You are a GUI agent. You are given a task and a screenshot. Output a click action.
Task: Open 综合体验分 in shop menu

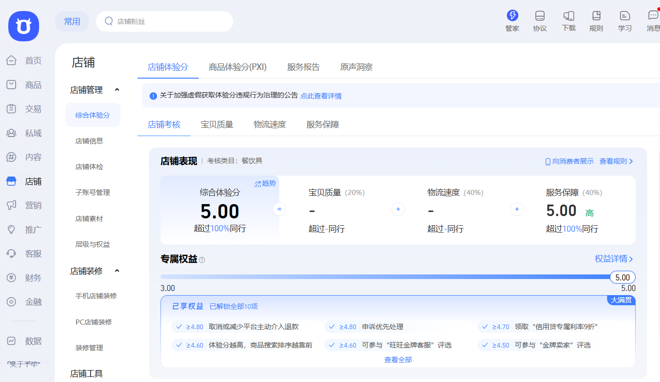pos(93,115)
